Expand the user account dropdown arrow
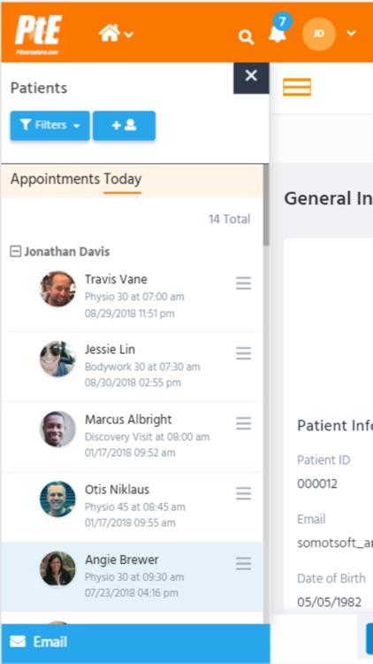373x664 pixels. click(351, 34)
